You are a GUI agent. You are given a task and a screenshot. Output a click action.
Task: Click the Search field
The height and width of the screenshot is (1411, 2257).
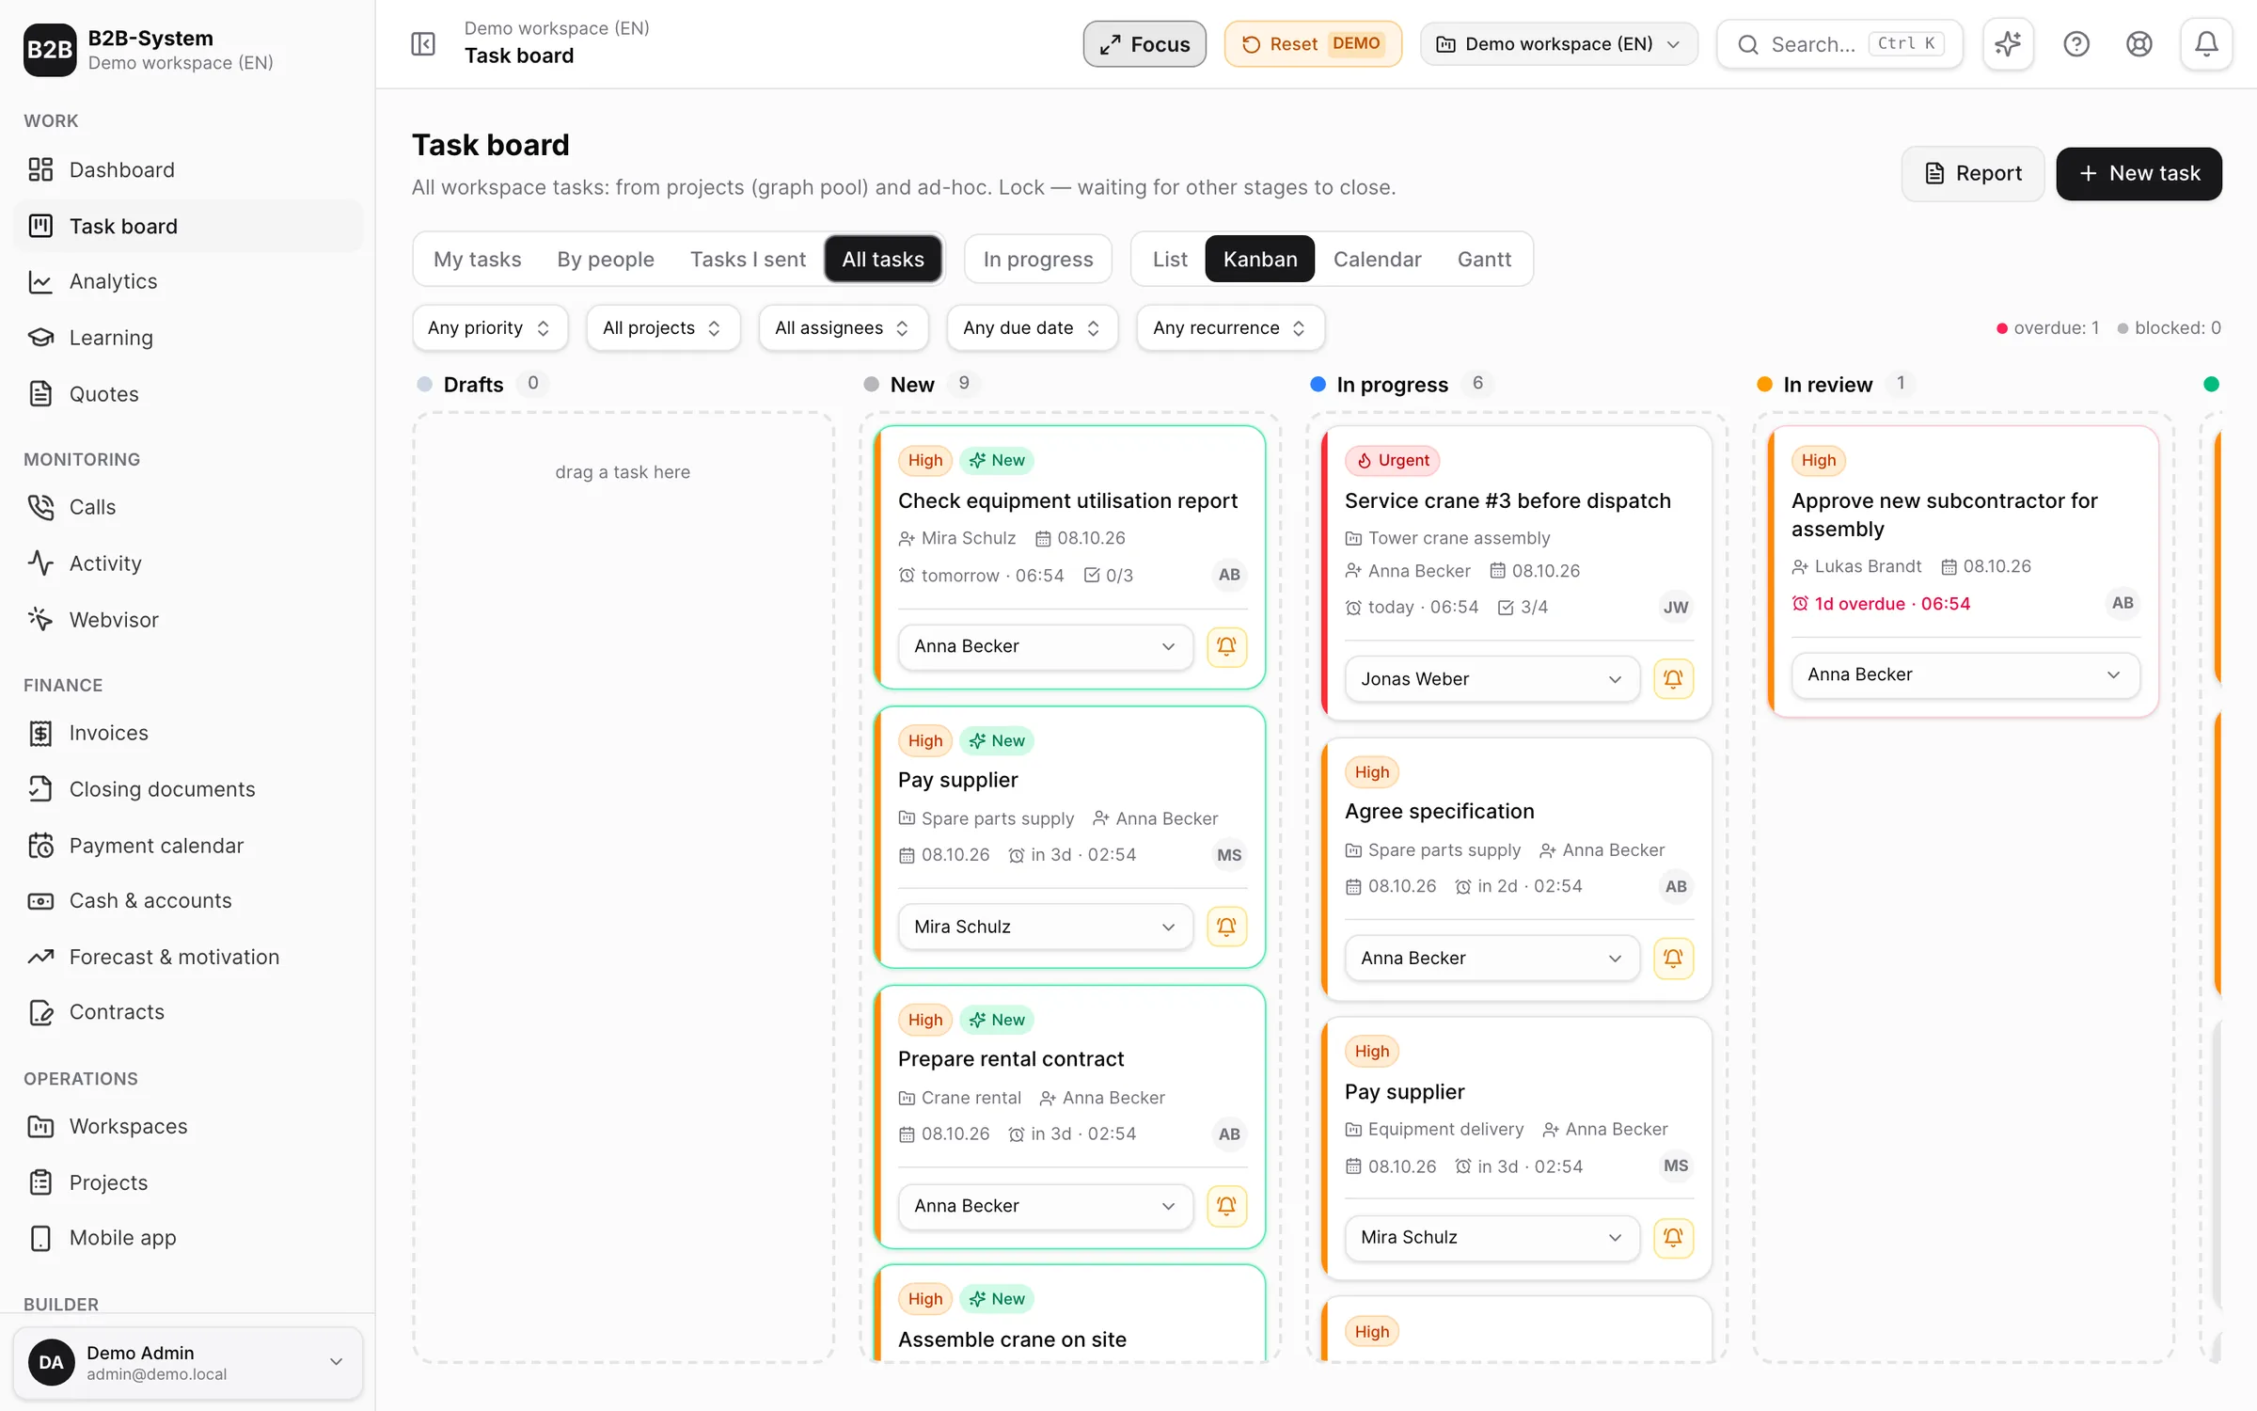click(1839, 44)
